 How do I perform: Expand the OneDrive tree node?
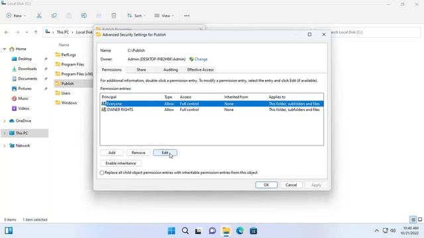pyautogui.click(x=5, y=121)
